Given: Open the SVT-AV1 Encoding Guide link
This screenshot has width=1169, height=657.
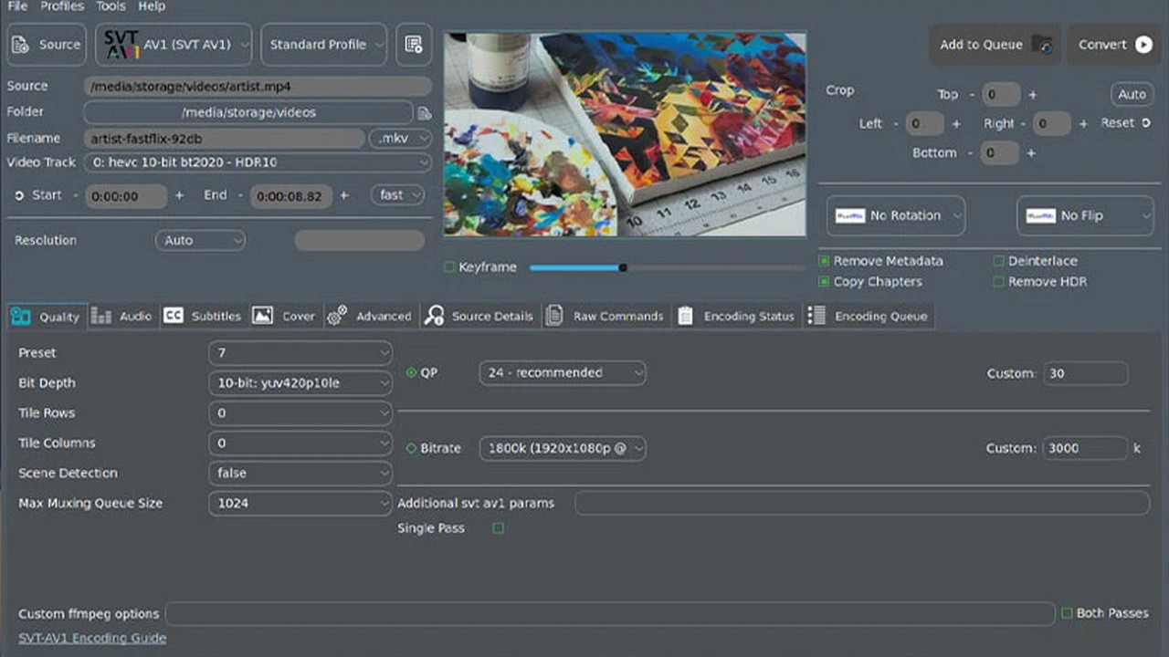Looking at the screenshot, I should 92,638.
